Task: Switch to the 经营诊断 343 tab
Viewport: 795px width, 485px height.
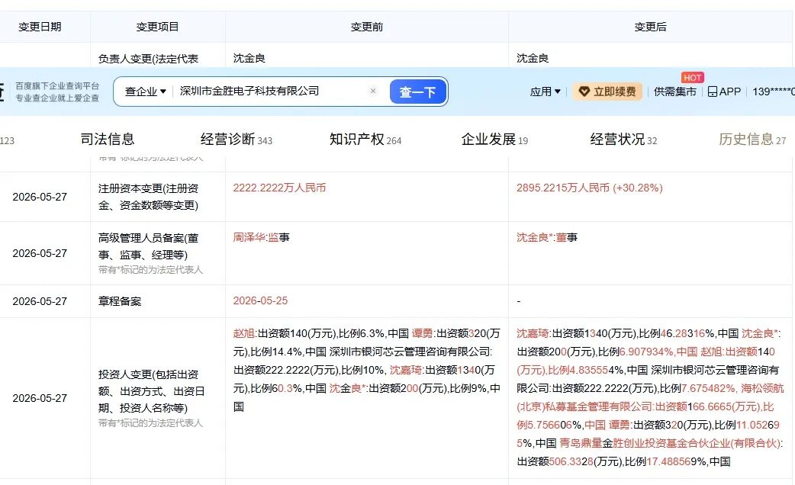Action: coord(237,140)
